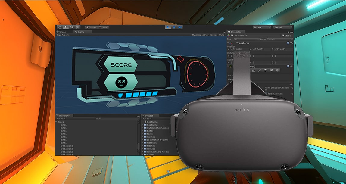This screenshot has width=346, height=184.
Task: Click the Fonts folder icon
Action: coord(145,134)
